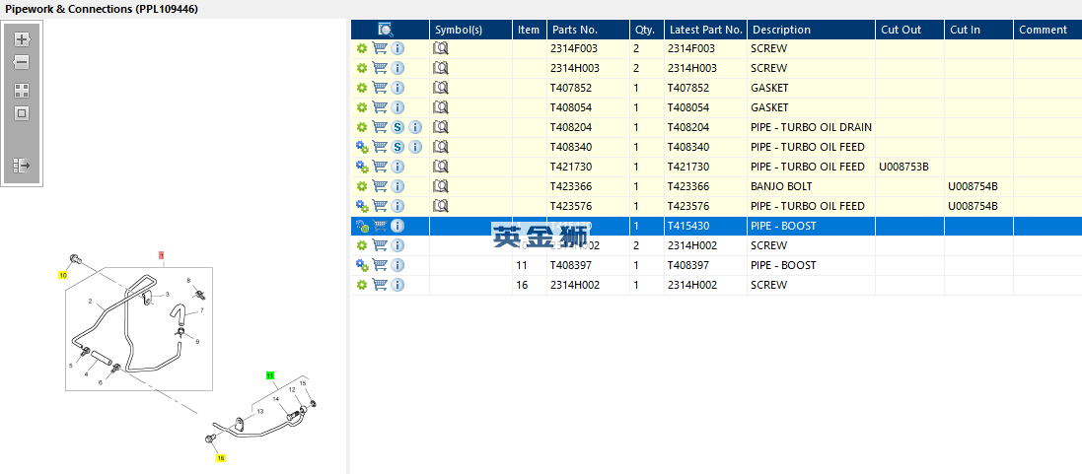
Task: Show info for T423576 turbo oil feed pipe
Action: pyautogui.click(x=397, y=206)
